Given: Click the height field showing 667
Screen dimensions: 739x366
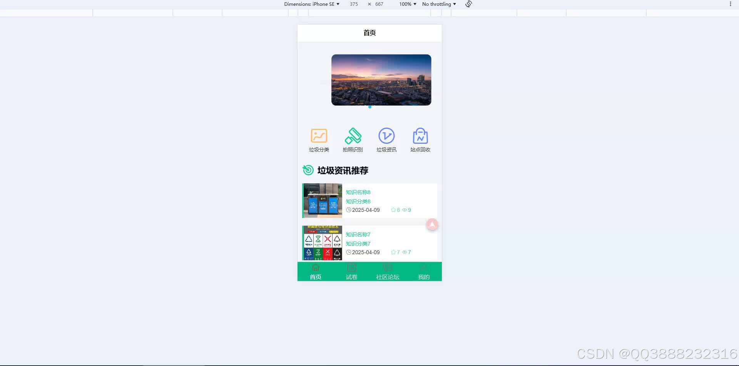Looking at the screenshot, I should 380,4.
